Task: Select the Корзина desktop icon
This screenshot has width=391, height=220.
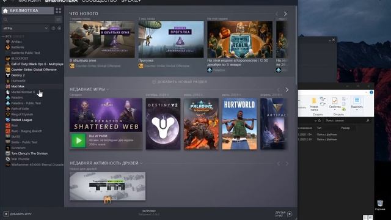Action: pos(380,205)
